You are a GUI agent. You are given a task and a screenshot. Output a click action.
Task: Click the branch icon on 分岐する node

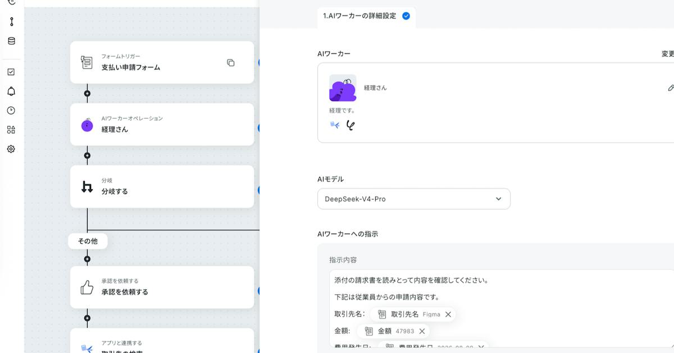pos(87,187)
